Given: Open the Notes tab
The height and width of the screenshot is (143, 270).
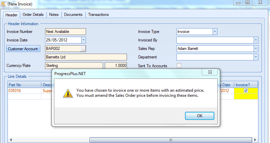Looking at the screenshot, I should click(54, 15).
